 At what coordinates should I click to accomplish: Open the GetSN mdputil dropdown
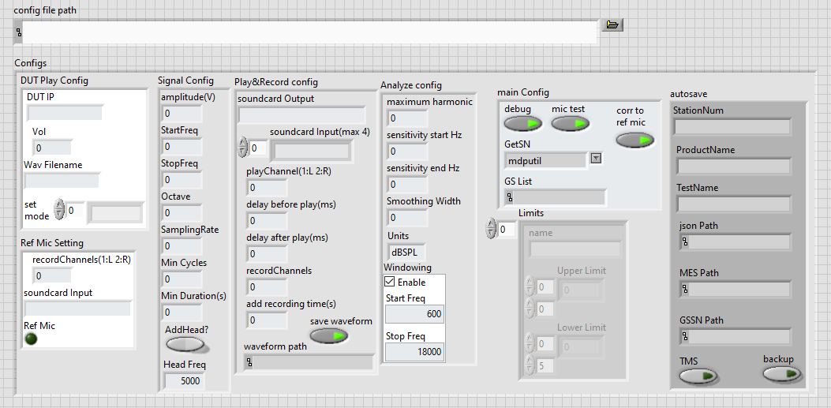tap(596, 159)
